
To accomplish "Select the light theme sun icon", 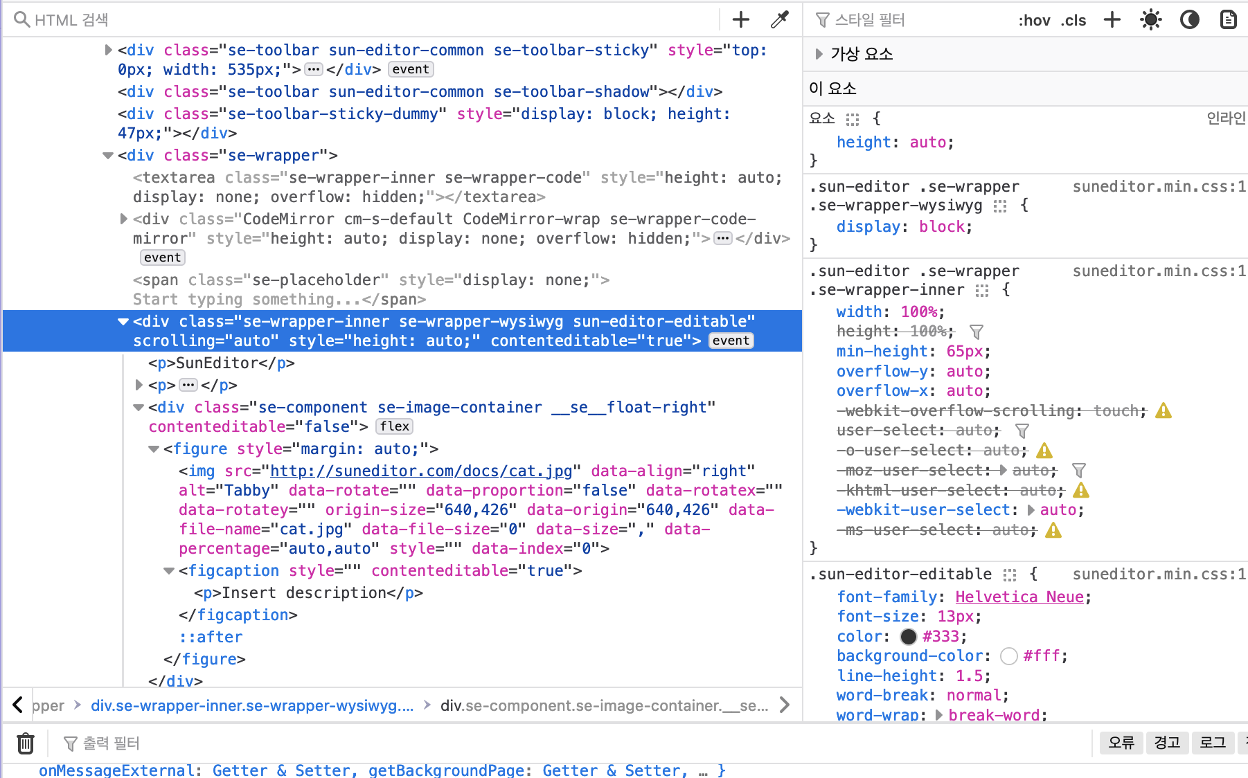I will (1150, 19).
